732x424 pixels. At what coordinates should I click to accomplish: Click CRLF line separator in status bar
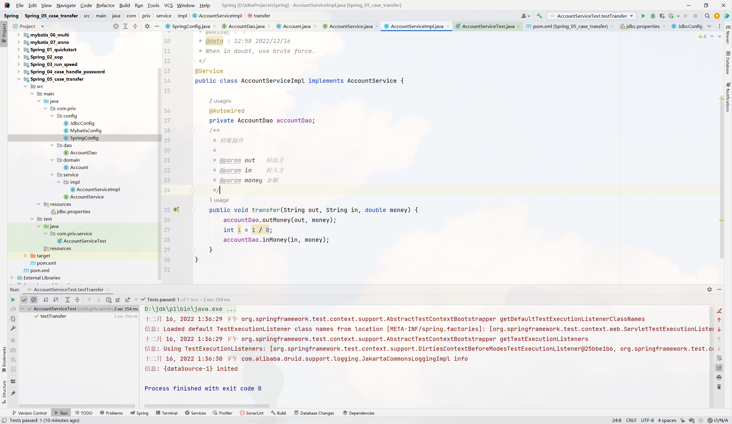[631, 420]
